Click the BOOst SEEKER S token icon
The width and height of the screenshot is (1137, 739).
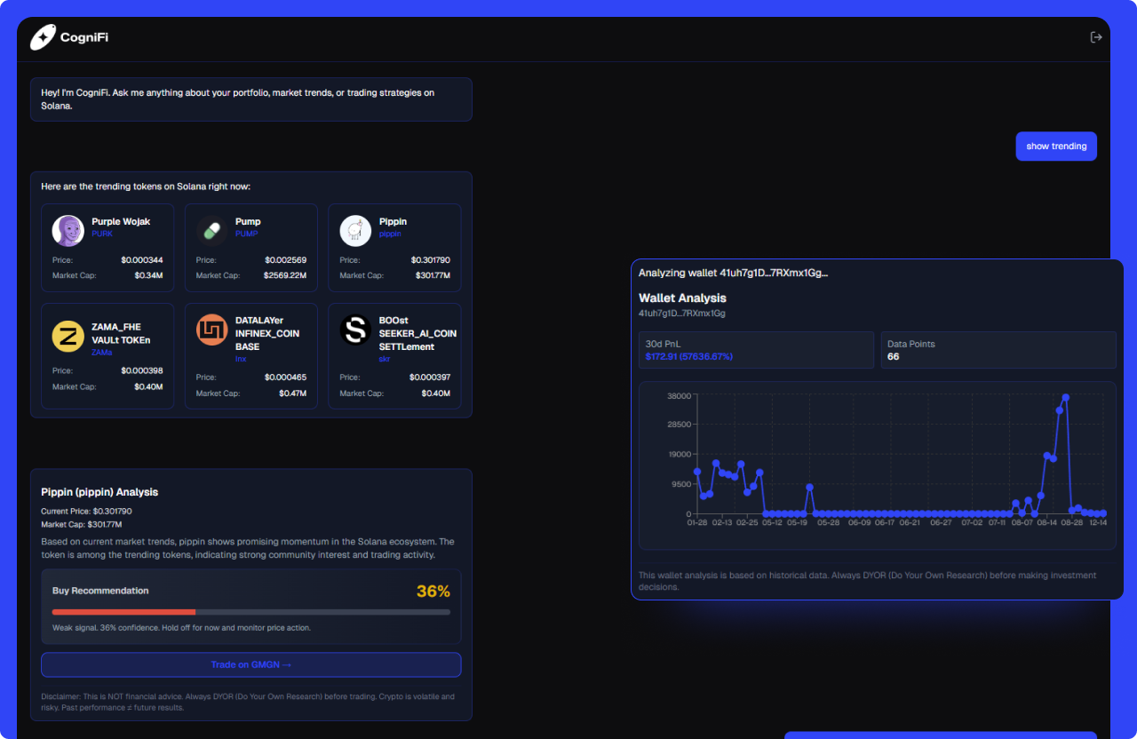(355, 330)
